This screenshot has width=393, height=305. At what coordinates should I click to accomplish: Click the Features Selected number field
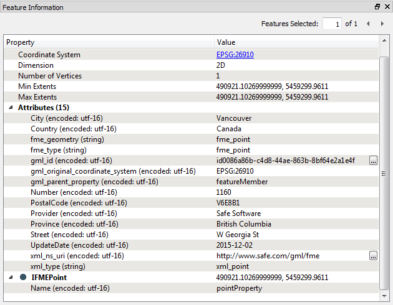332,24
